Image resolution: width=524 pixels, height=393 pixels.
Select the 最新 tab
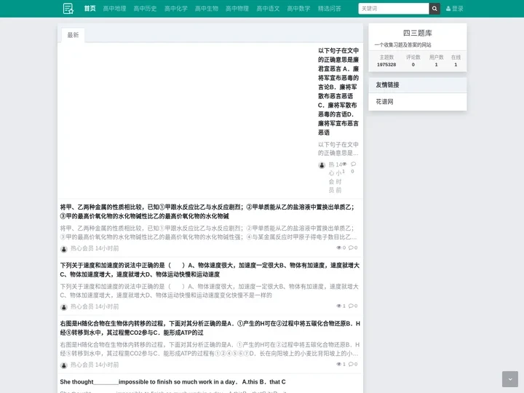[x=73, y=35]
